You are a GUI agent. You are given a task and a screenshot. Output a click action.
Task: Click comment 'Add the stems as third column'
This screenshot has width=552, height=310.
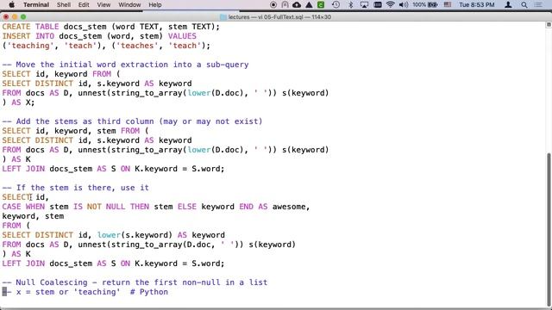click(x=132, y=121)
